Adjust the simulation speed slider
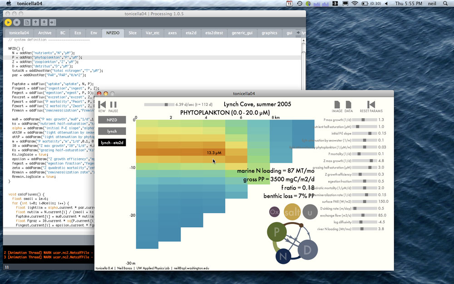The width and height of the screenshot is (454, 284). click(x=159, y=105)
